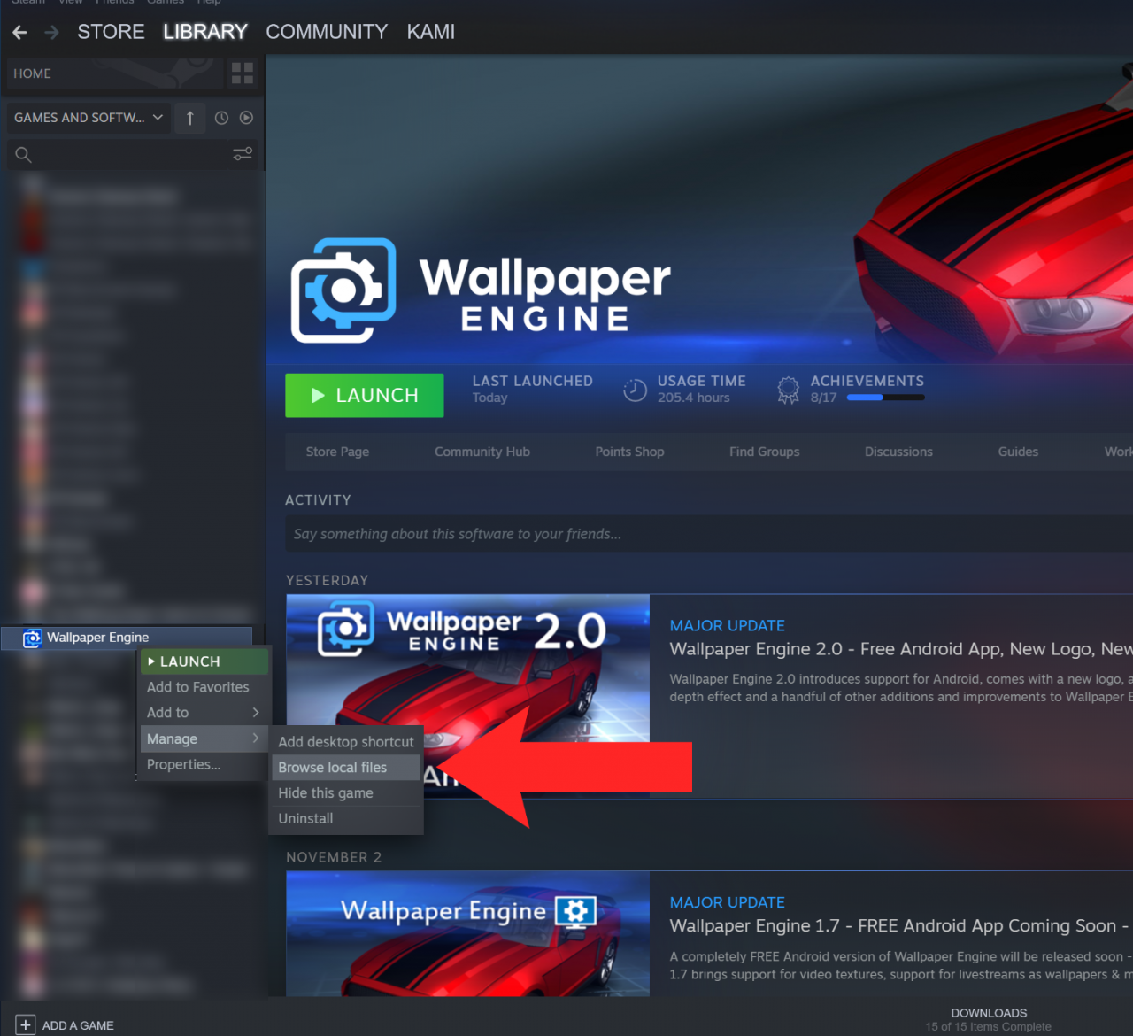
Task: Toggle the ready-to-play filter icon
Action: [x=246, y=118]
